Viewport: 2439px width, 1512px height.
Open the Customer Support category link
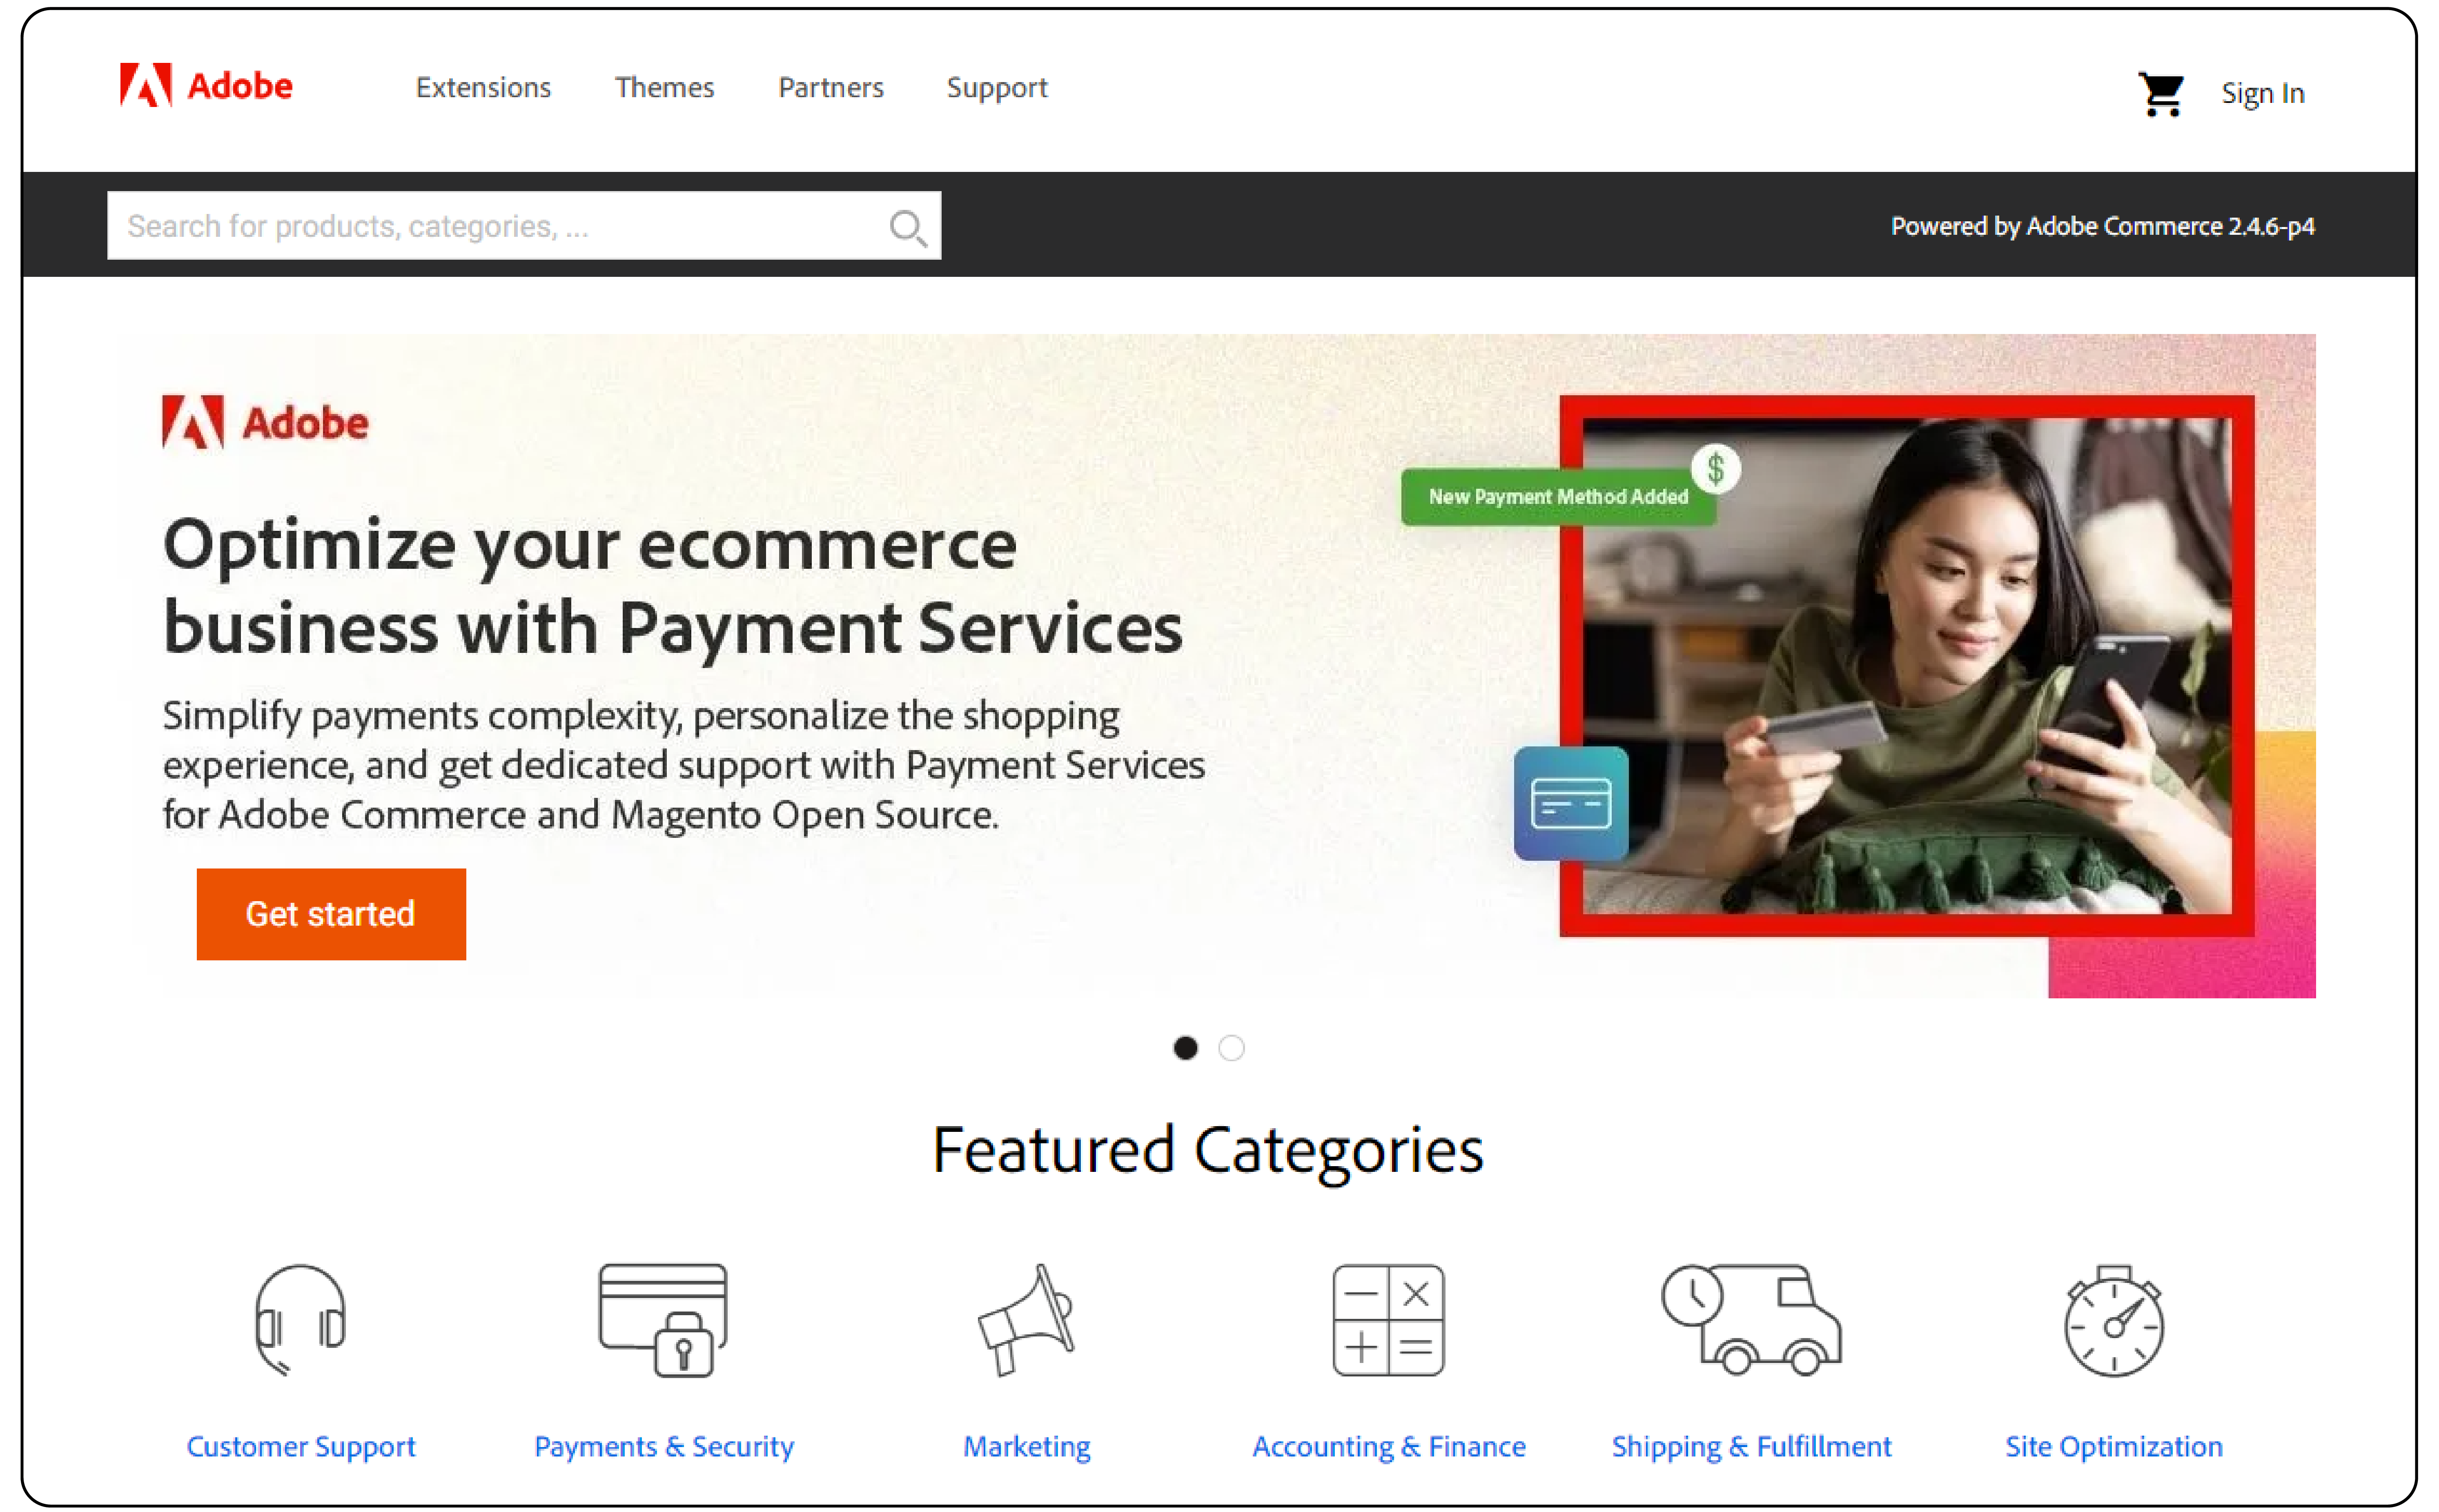click(x=300, y=1447)
